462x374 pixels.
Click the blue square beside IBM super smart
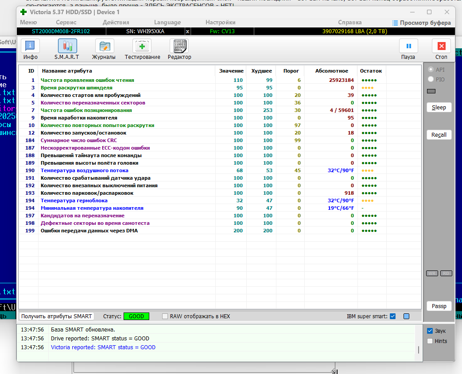406,316
